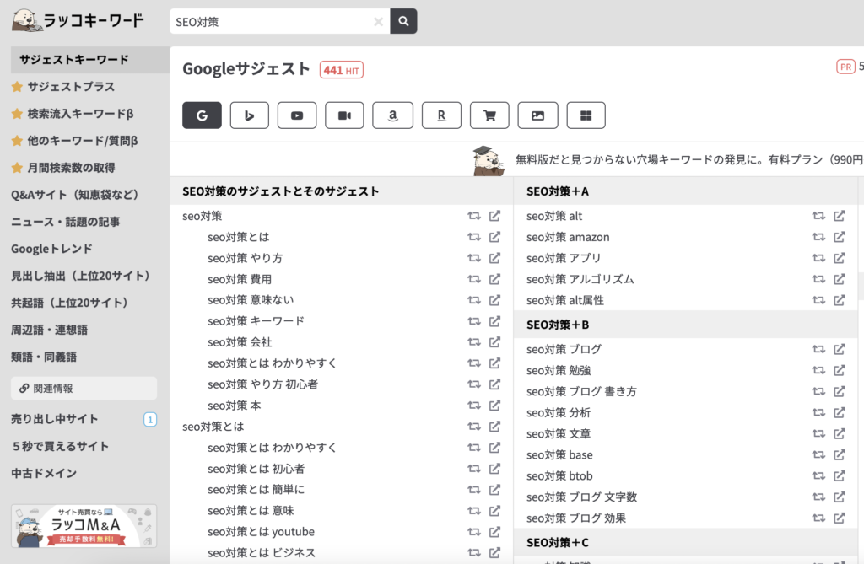Select the image search source icon
Screen dimensions: 864x564
click(x=537, y=115)
